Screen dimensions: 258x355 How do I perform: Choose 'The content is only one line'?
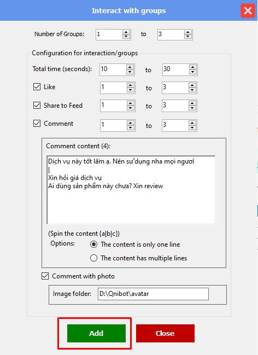pos(93,245)
